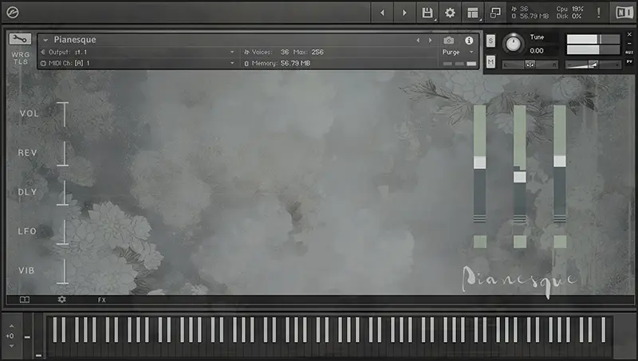Open the save floppy disk menu

(427, 13)
